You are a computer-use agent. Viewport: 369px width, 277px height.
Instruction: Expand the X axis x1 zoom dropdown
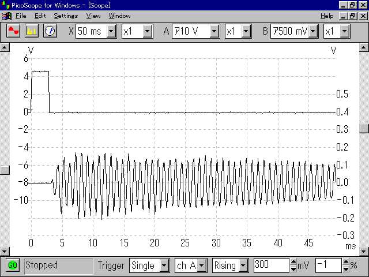pos(148,31)
